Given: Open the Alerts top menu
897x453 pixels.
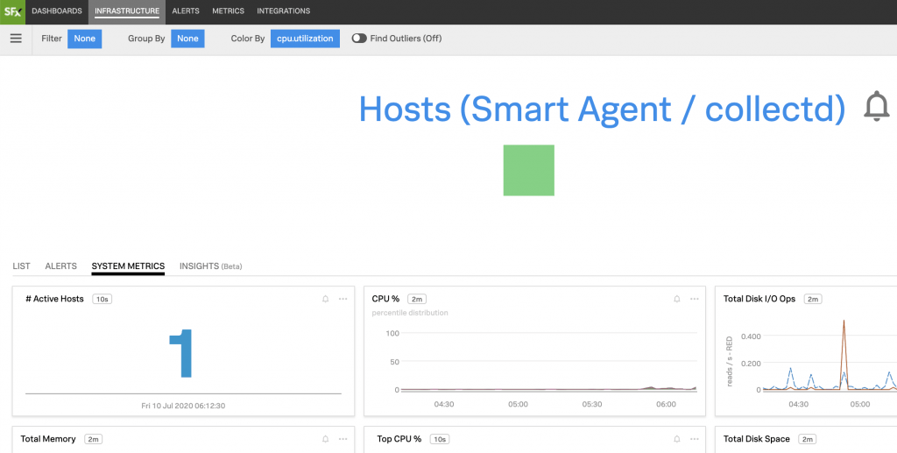Looking at the screenshot, I should [x=186, y=11].
